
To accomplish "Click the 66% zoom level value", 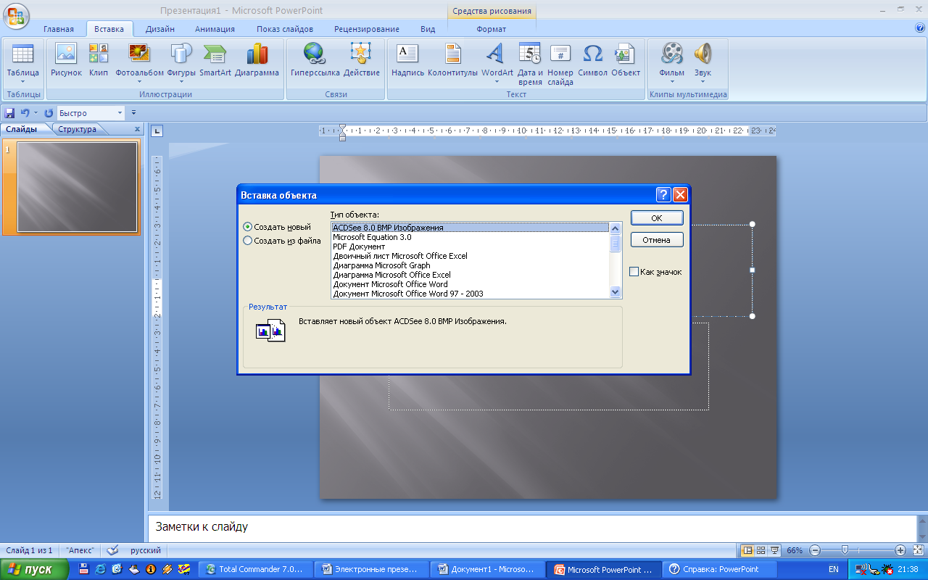I will pos(795,550).
